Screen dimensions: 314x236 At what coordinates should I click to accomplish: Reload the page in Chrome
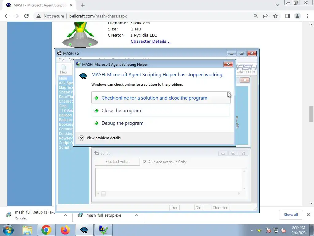coord(26,16)
